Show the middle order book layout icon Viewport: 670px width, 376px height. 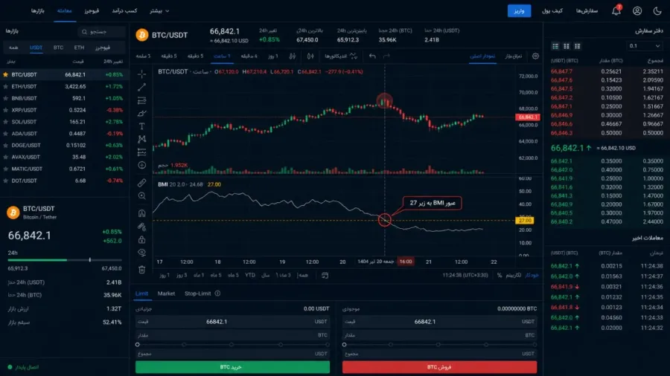[567, 46]
